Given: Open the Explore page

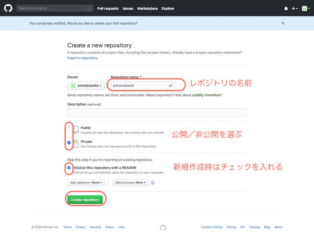Looking at the screenshot, I should [x=168, y=8].
